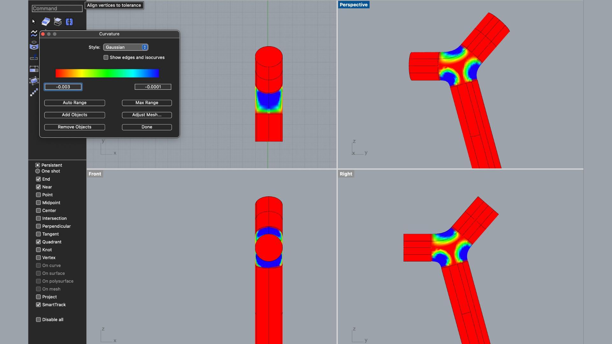Open the Gaussian style dropdown
Viewport: 612px width, 344px height.
tap(126, 47)
